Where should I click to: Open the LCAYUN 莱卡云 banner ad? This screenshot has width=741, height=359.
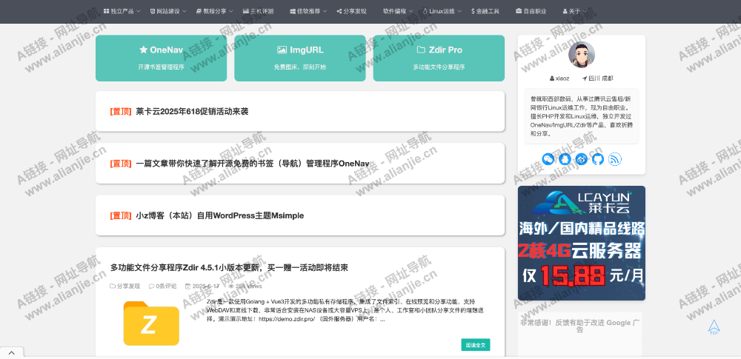[581, 243]
